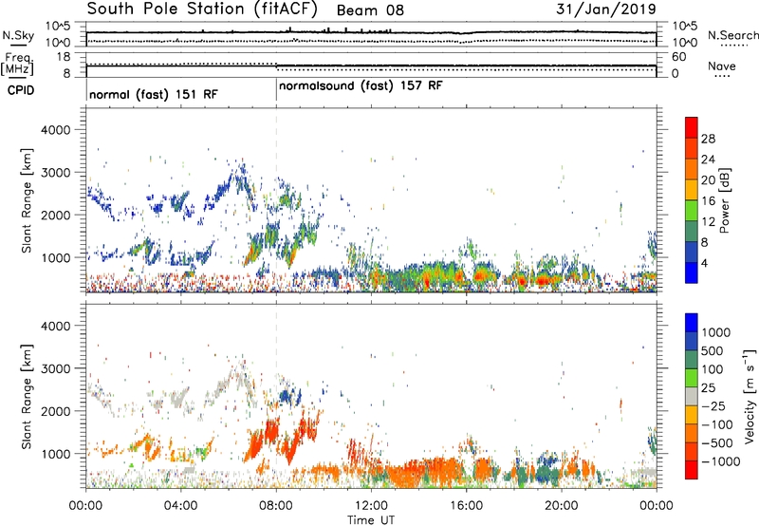
Task: Click the frequency panel right axis '60'
Action: coord(678,57)
